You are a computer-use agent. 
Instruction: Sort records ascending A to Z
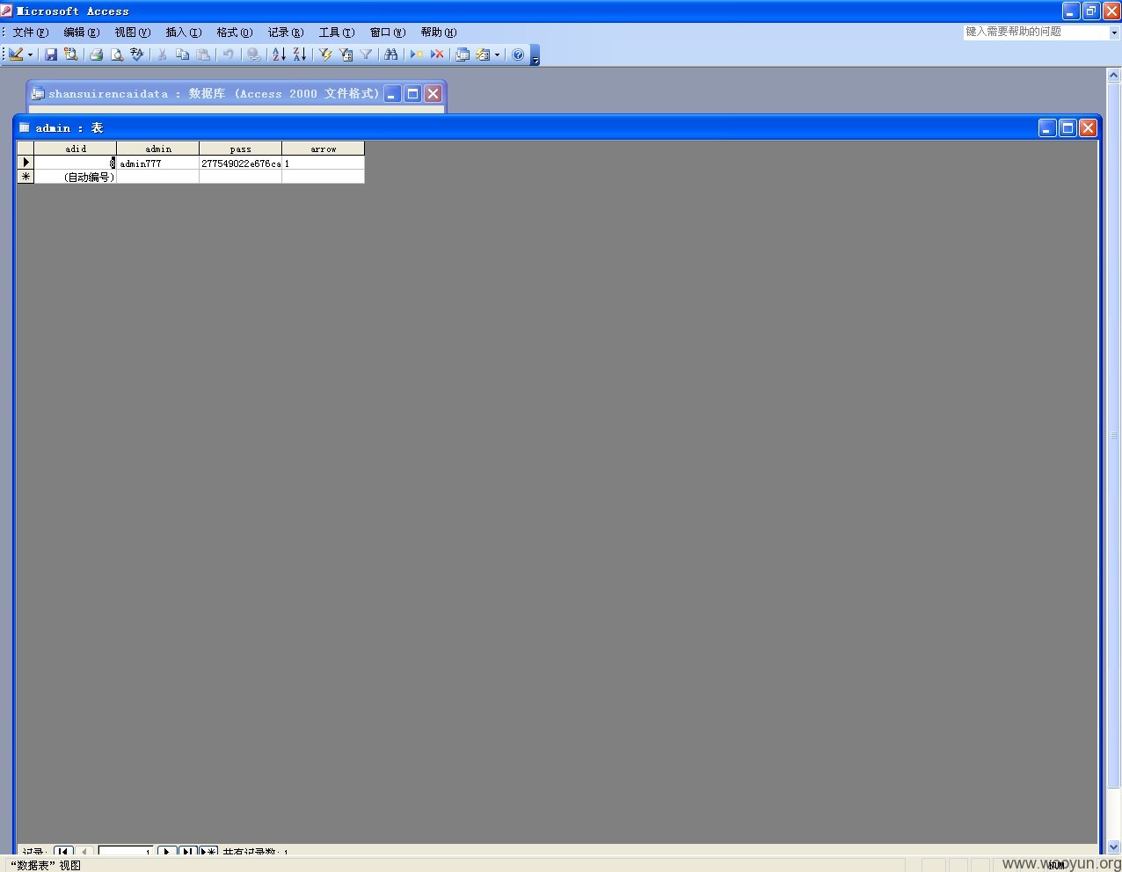279,54
